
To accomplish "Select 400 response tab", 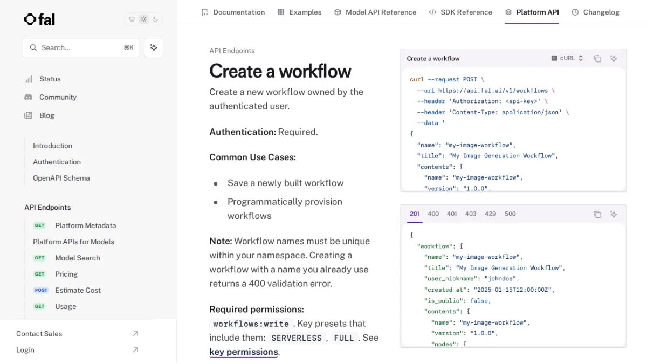I will [x=433, y=214].
